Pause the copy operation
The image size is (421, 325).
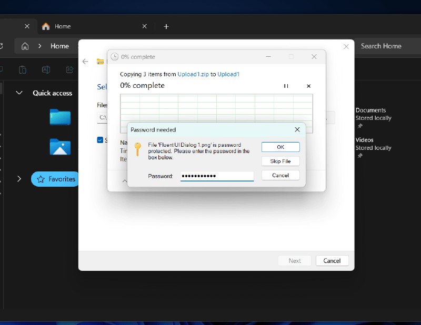pos(286,86)
